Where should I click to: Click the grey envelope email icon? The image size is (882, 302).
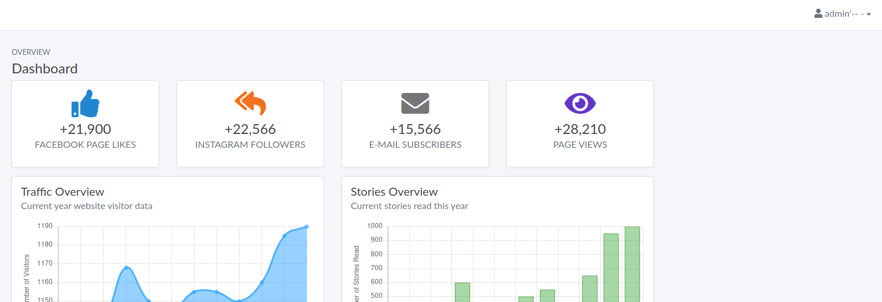415,103
